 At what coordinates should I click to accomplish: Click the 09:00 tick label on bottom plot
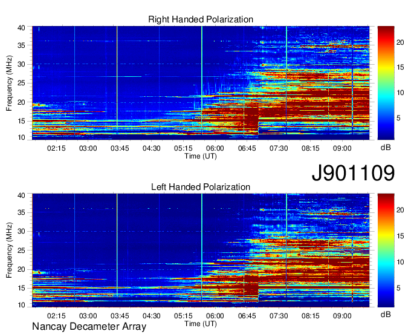click(x=342, y=316)
